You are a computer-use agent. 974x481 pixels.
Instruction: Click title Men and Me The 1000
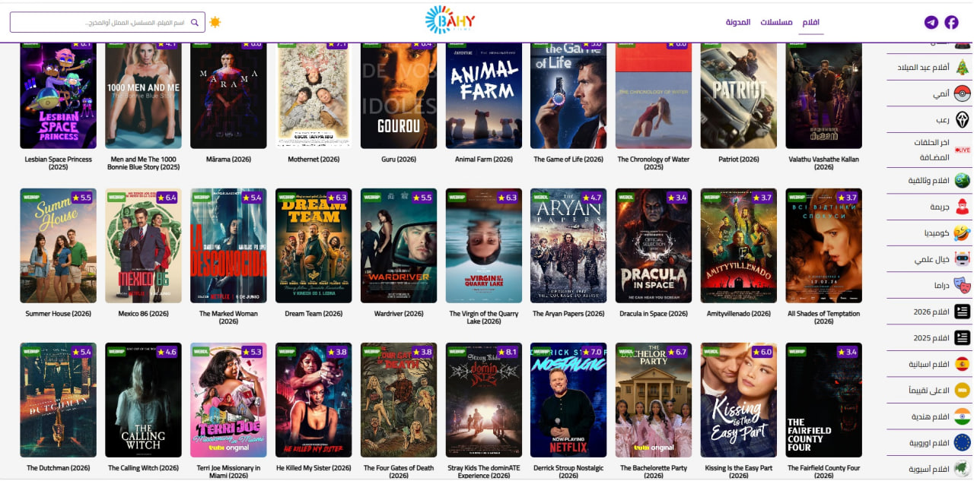[x=143, y=163]
